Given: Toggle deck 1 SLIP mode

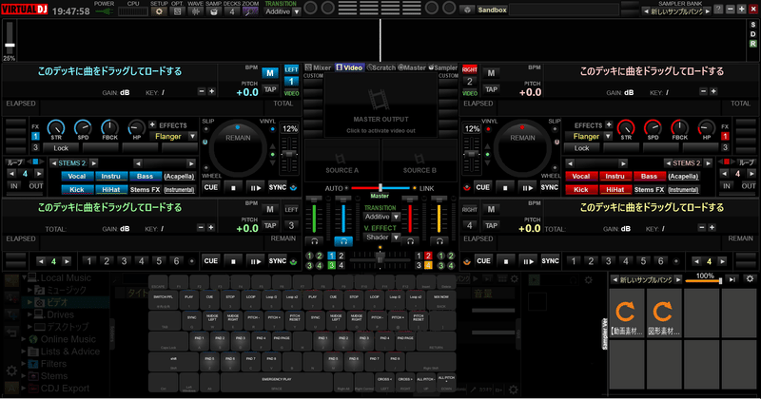Looking at the screenshot, I should pyautogui.click(x=206, y=129).
